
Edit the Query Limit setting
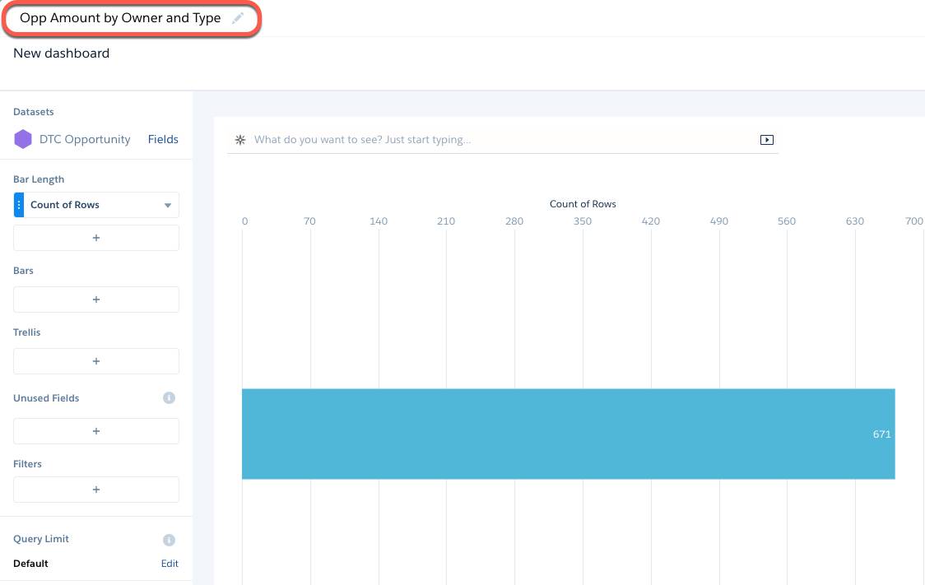[170, 564]
